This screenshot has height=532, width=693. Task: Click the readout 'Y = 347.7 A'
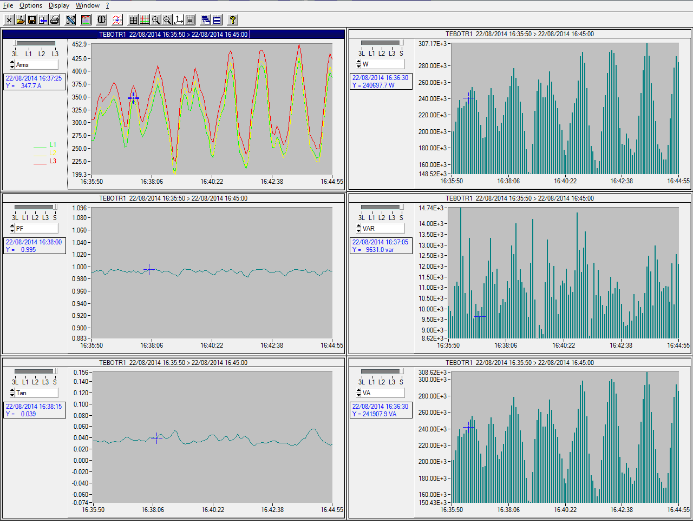point(24,86)
